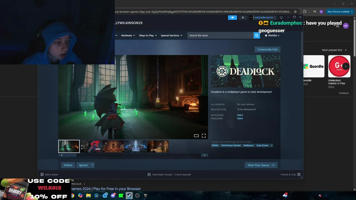Bookmark this page with Chrome star
The image size is (356, 200).
pos(295,12)
